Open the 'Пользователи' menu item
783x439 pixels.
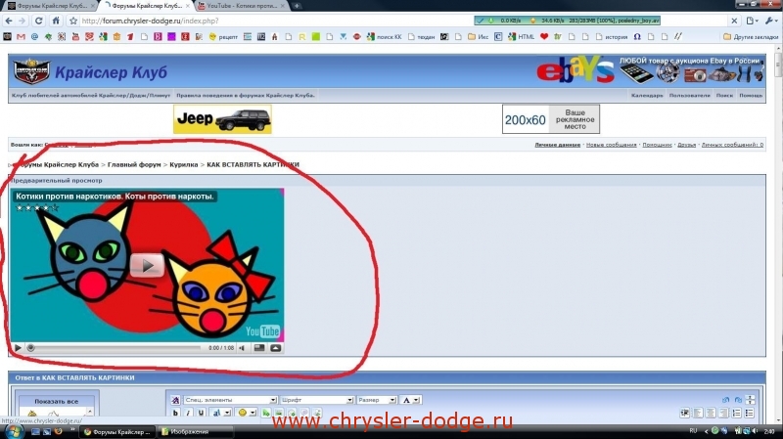pyautogui.click(x=689, y=95)
